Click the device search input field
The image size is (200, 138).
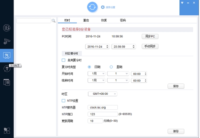tap(34, 21)
